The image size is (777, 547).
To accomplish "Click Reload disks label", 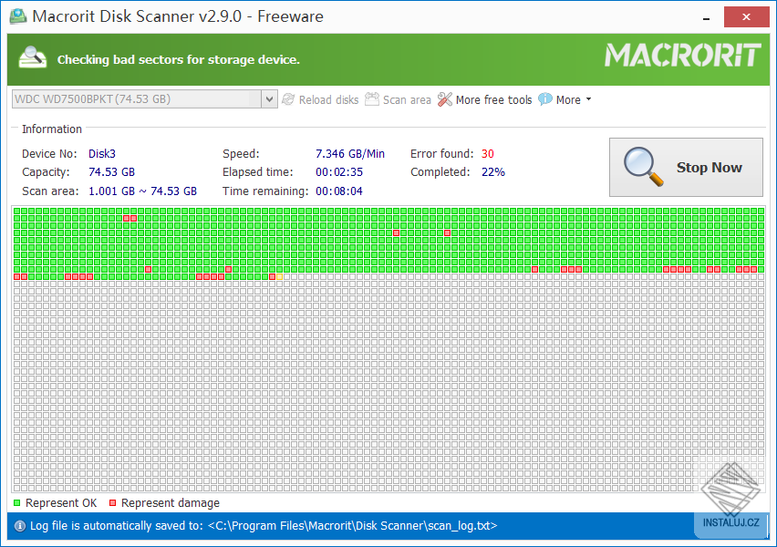I will 328,100.
